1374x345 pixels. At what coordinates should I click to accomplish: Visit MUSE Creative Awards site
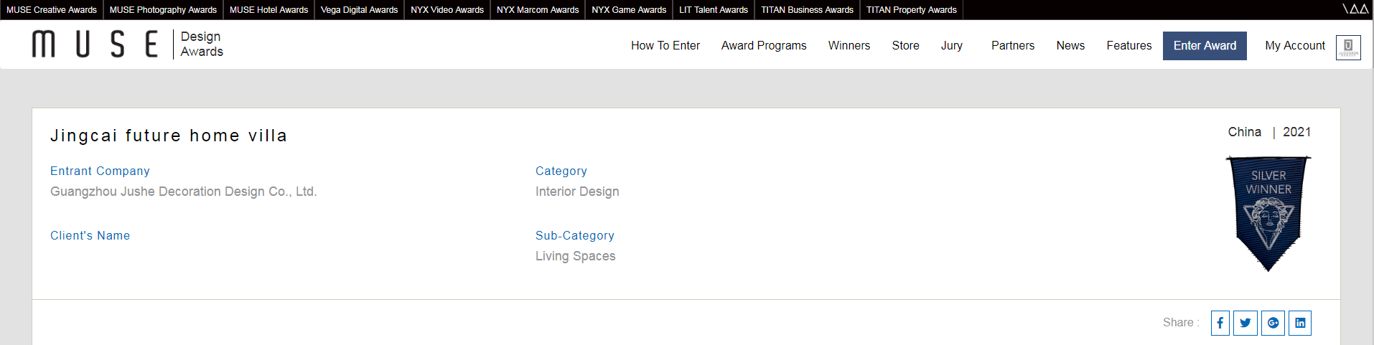pyautogui.click(x=52, y=10)
